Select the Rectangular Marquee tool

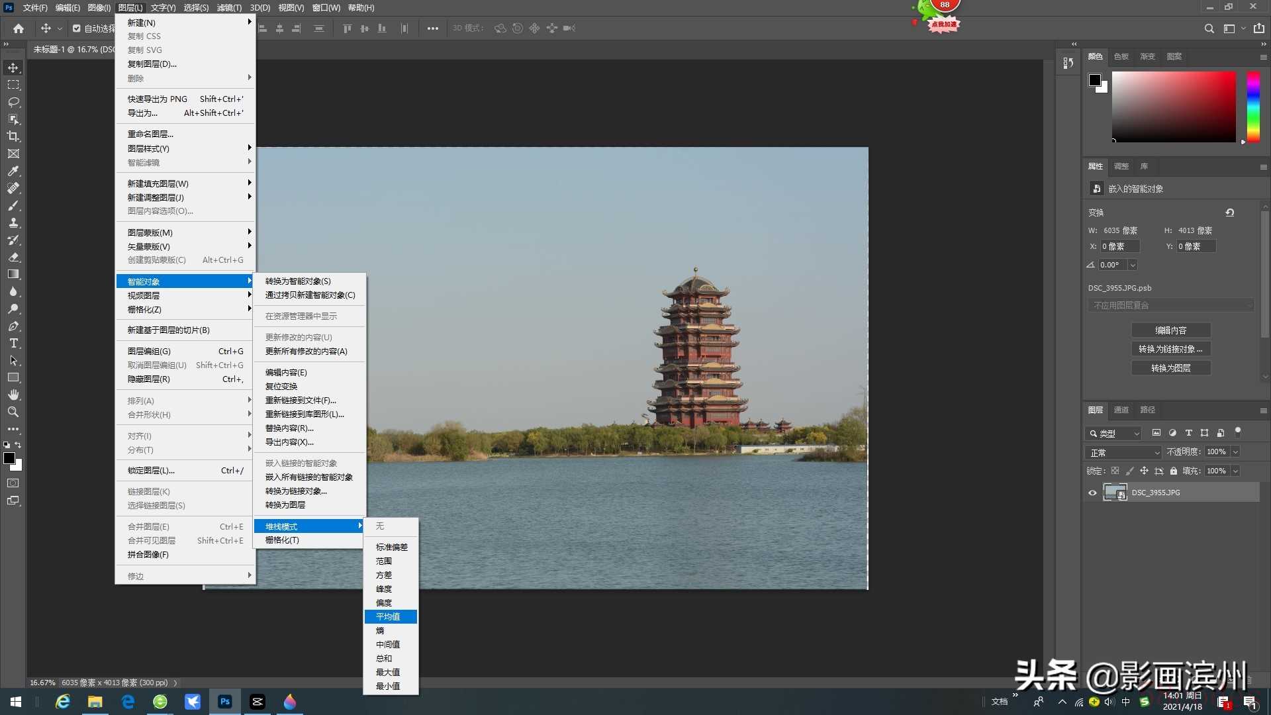pos(13,85)
